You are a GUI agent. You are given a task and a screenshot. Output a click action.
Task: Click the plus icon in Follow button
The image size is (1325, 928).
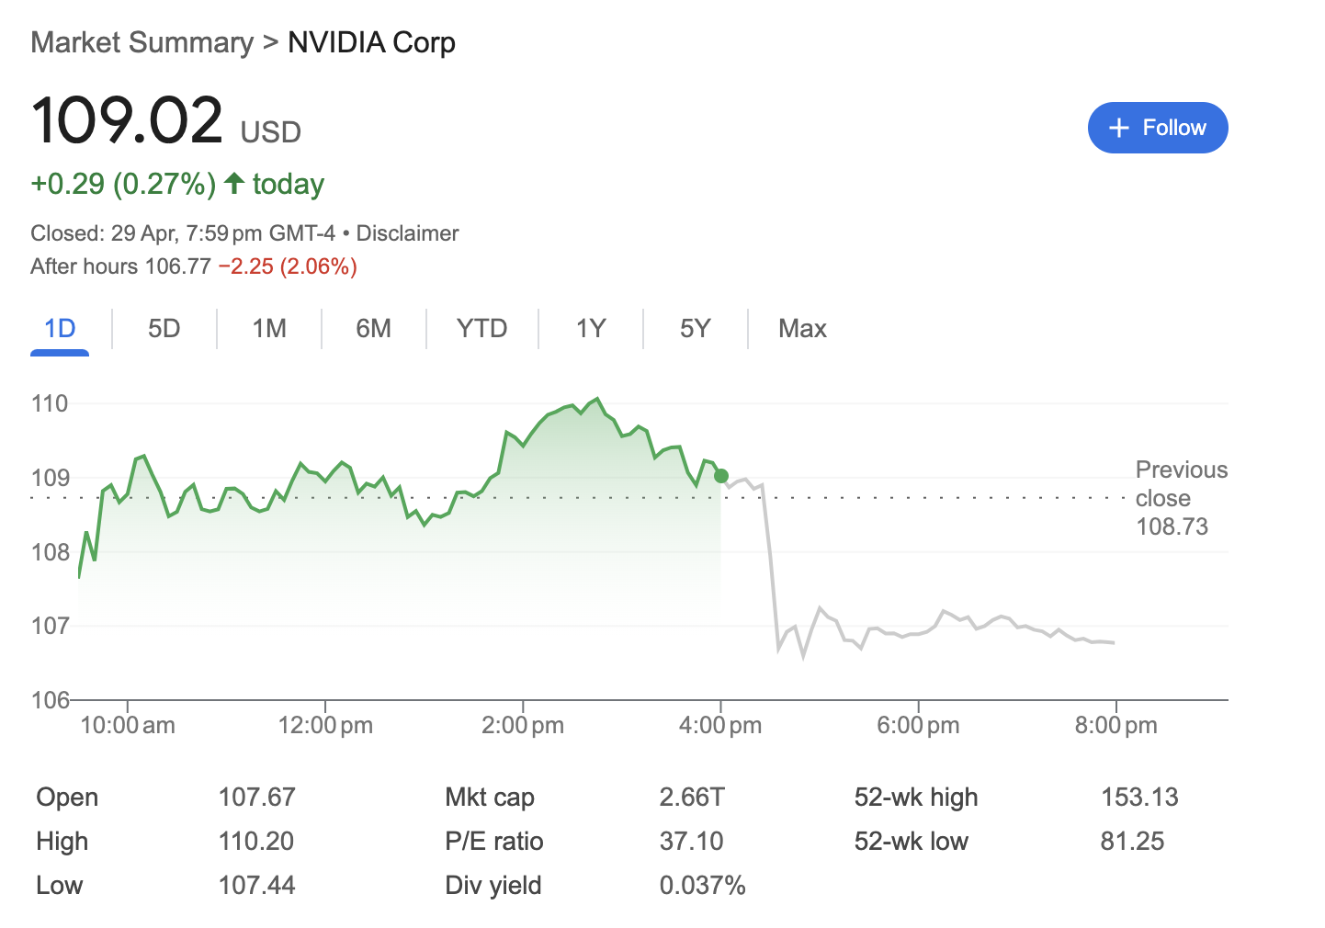tap(1118, 128)
